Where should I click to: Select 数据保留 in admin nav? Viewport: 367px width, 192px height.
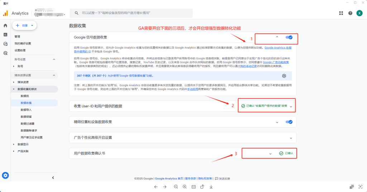[x=26, y=117]
